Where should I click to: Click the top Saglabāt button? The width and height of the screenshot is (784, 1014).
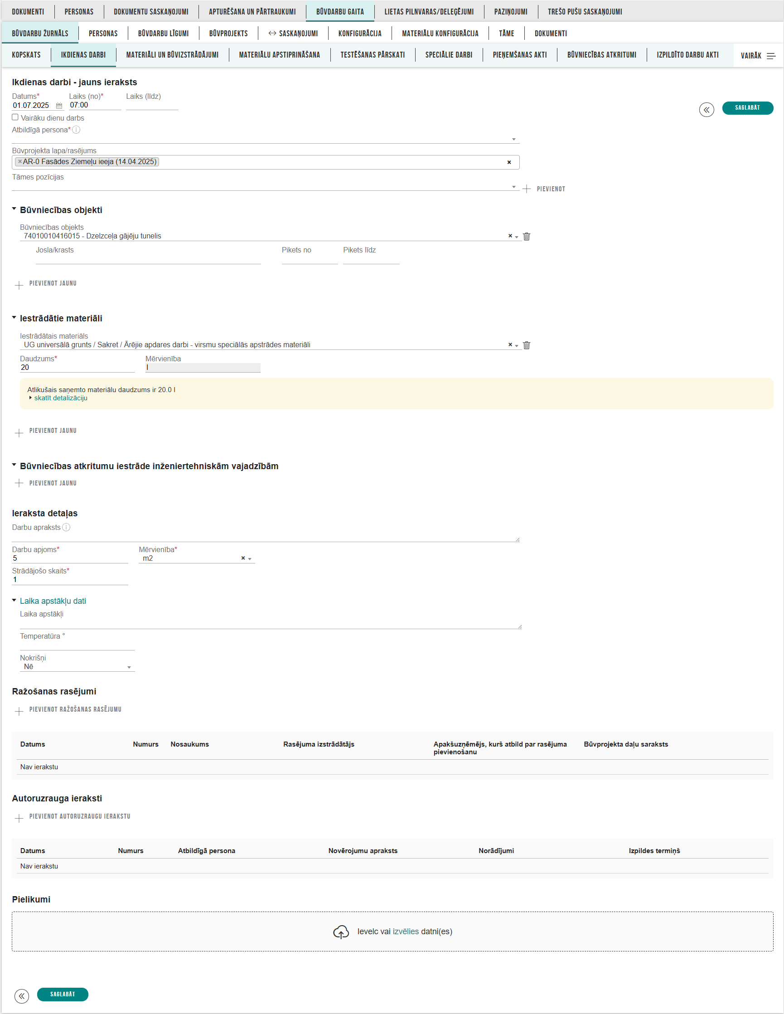(747, 108)
